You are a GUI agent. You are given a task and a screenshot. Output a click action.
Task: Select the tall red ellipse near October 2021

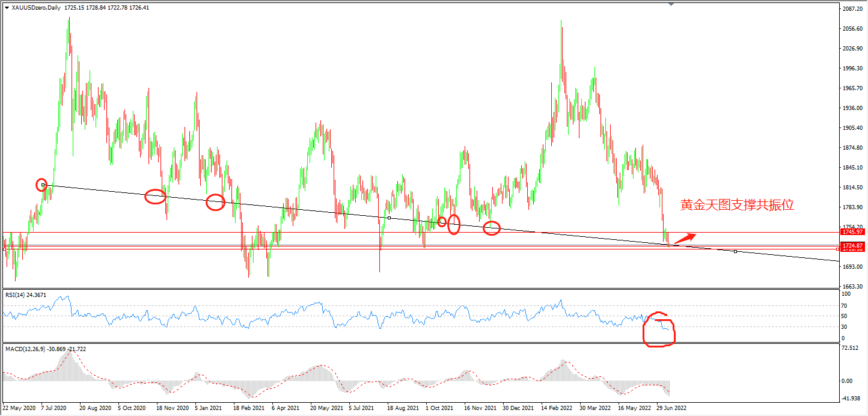pyautogui.click(x=454, y=224)
